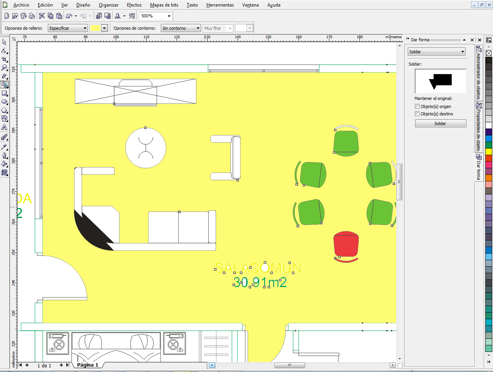Check the Objeto(s) destino option

click(417, 114)
